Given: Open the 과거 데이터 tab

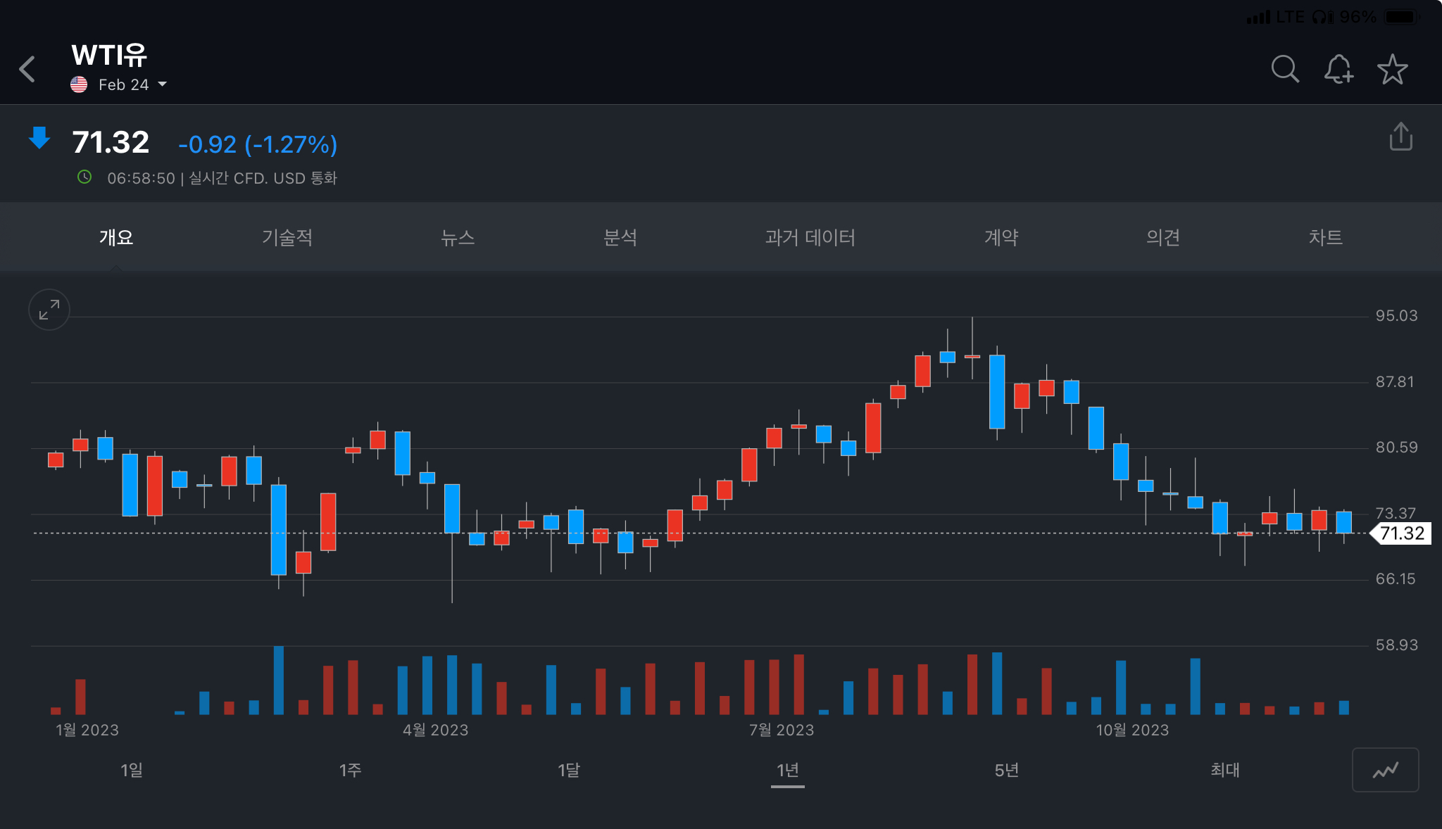Looking at the screenshot, I should (810, 237).
